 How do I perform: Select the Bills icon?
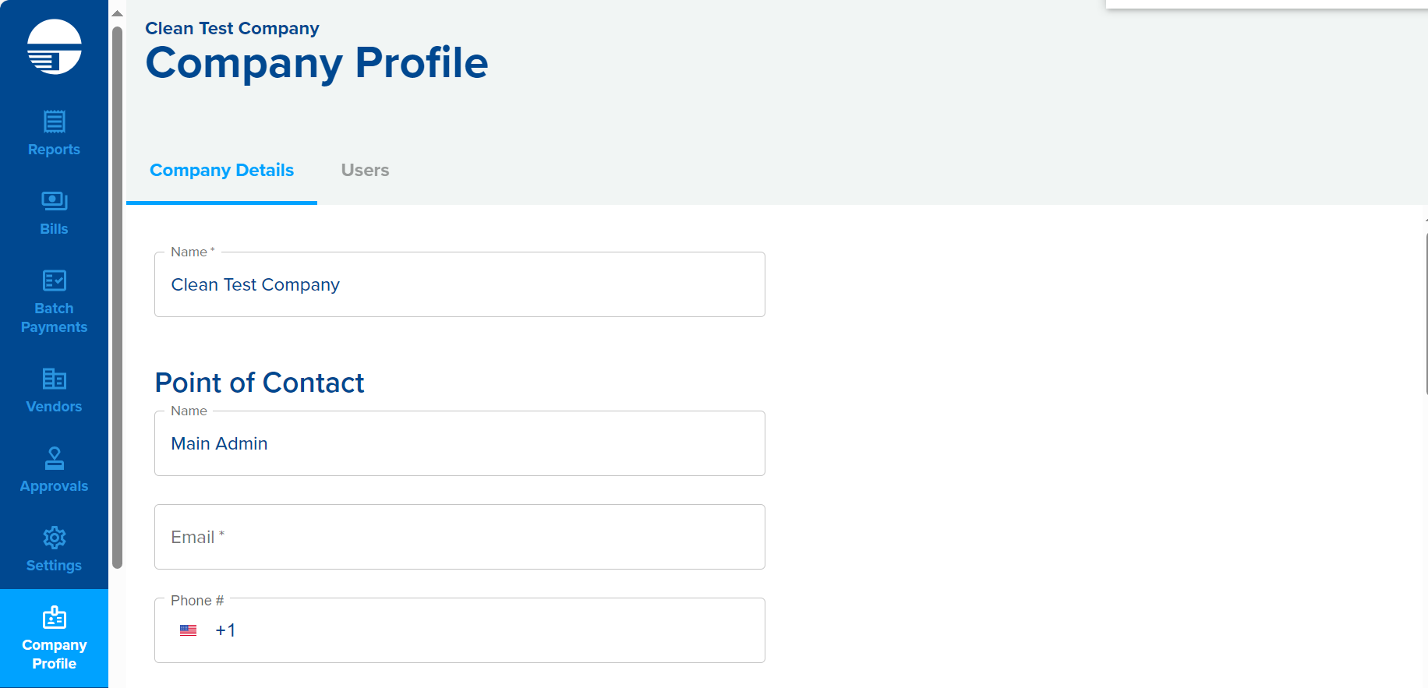[53, 212]
